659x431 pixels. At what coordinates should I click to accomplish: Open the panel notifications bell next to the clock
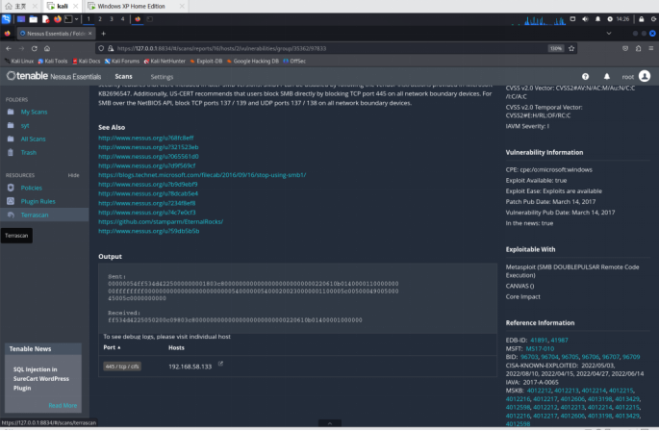[x=597, y=19]
